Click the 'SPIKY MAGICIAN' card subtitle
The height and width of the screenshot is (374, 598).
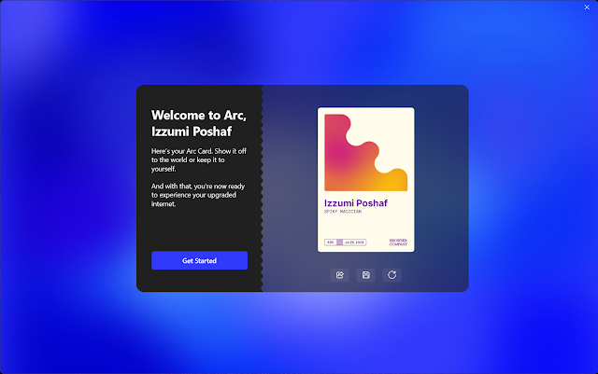(x=343, y=212)
